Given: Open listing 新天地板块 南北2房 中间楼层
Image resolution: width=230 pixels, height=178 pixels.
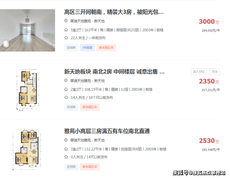Looking at the screenshot, I should click(114, 72).
